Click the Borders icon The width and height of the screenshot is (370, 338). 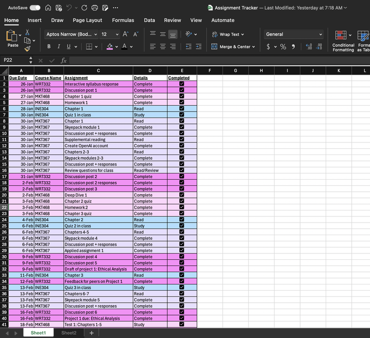point(89,46)
